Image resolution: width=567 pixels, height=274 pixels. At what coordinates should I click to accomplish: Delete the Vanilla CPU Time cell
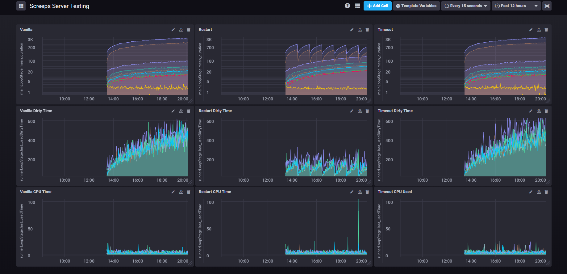pyautogui.click(x=189, y=192)
